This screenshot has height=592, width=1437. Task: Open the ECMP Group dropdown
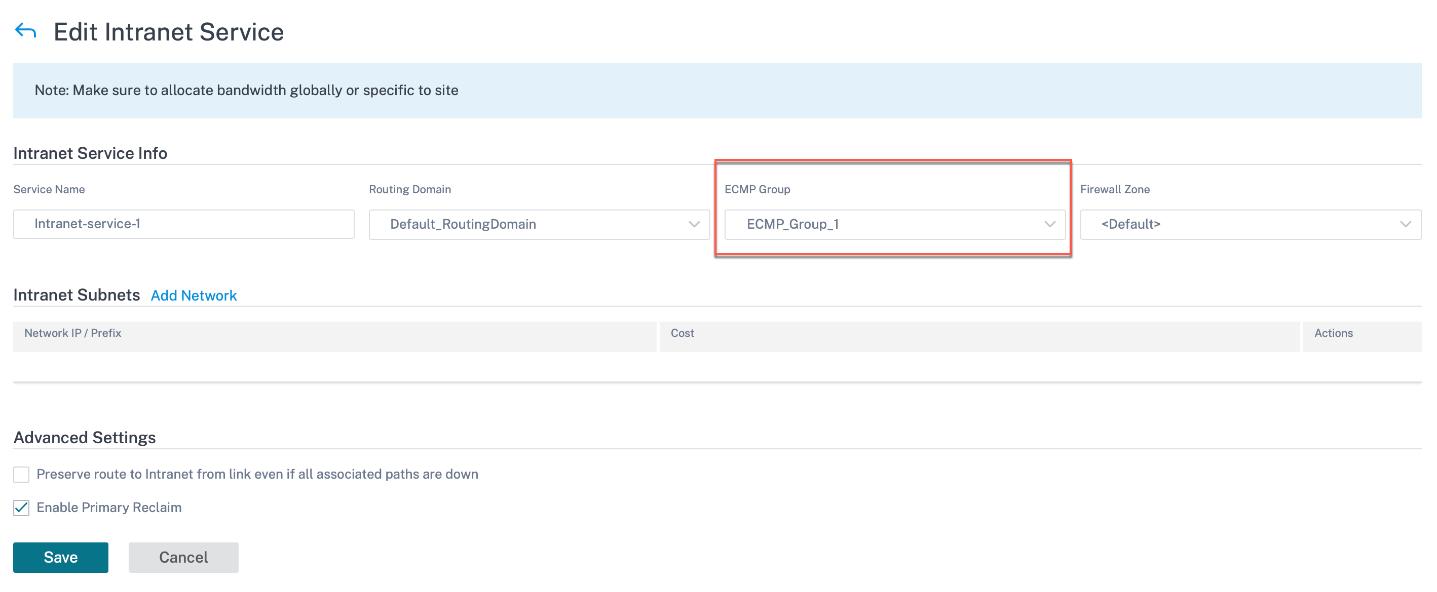(x=894, y=225)
